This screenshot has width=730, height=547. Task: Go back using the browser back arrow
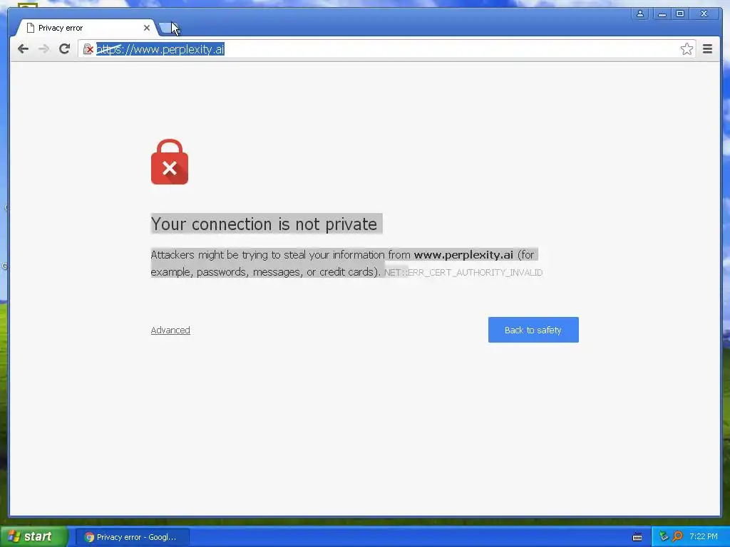click(23, 49)
